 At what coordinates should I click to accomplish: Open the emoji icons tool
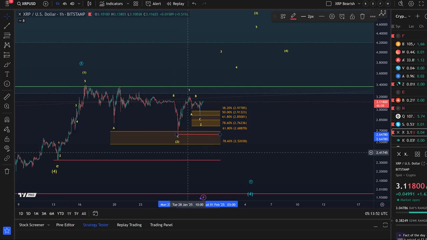[7, 84]
